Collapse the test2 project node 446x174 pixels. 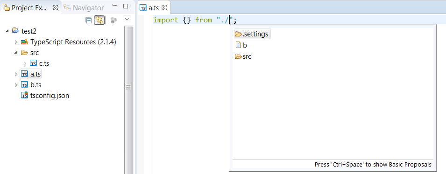(7, 31)
